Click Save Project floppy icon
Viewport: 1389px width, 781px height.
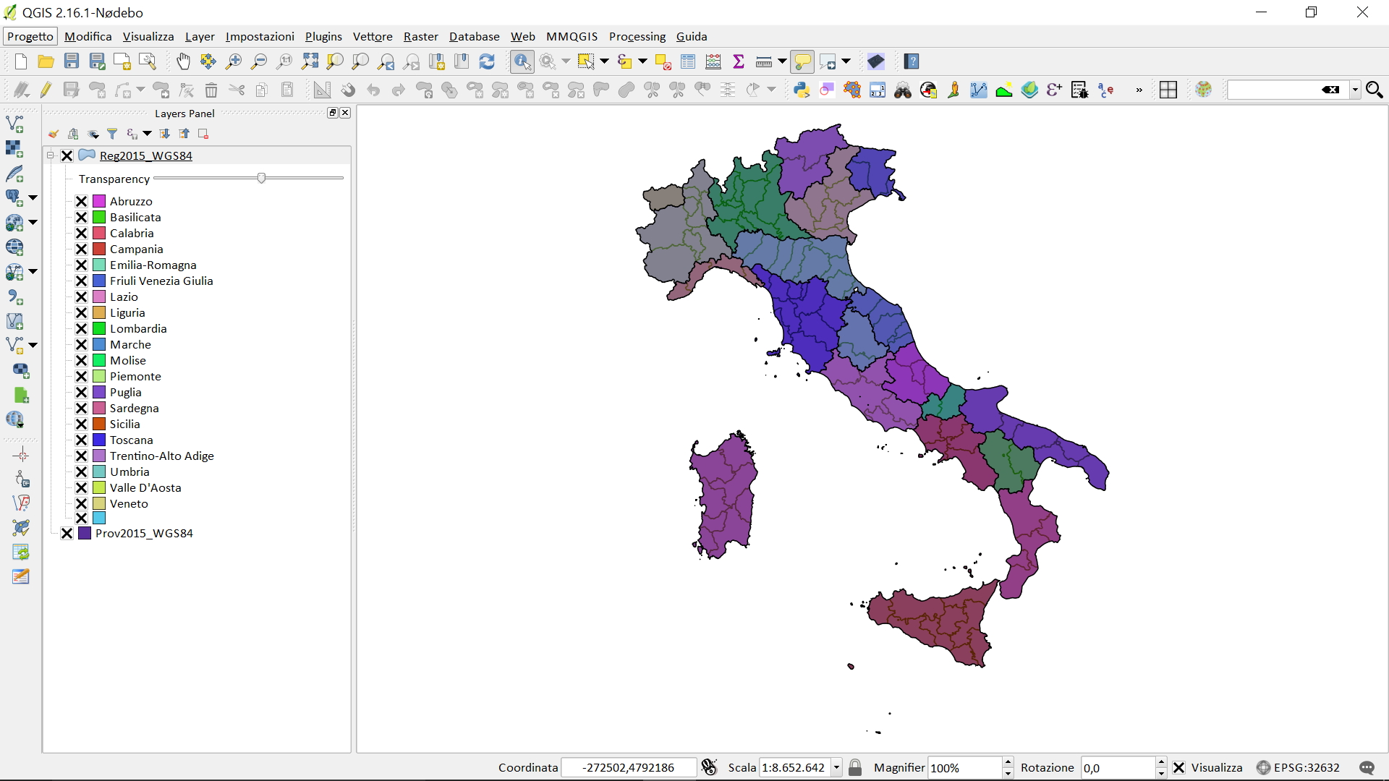pos(72,61)
